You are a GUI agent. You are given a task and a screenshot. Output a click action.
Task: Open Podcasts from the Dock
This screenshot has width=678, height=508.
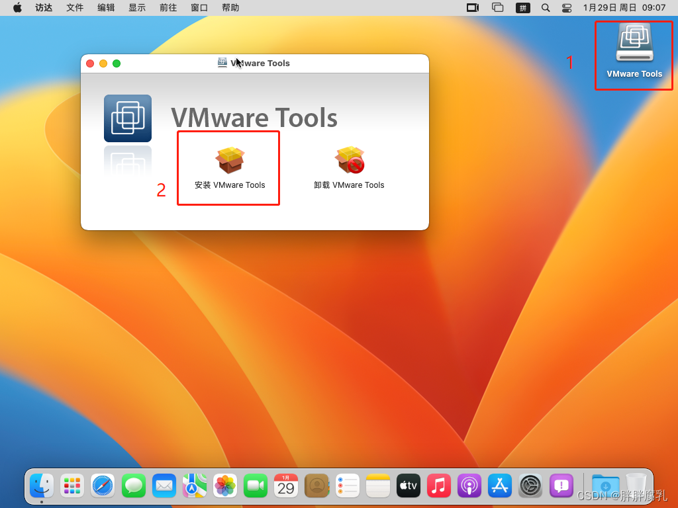469,486
